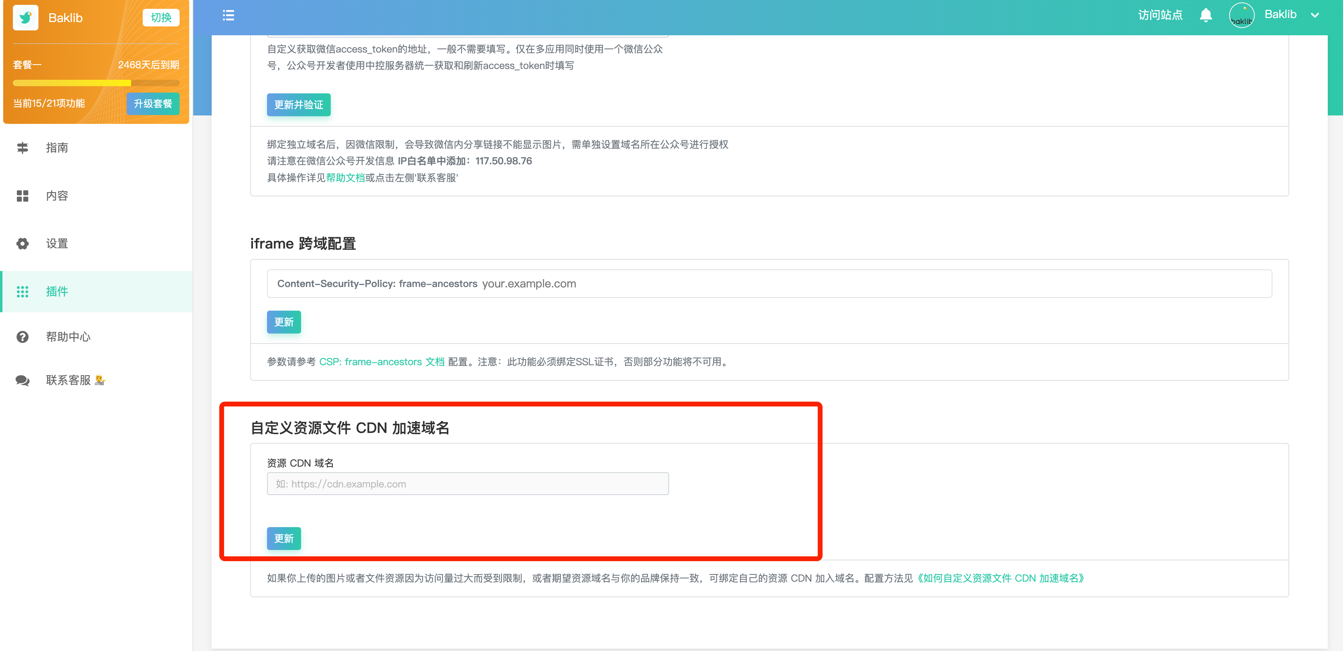Screen dimensions: 1343x651
Task: Open the 指南 menu item
Action: click(97, 148)
